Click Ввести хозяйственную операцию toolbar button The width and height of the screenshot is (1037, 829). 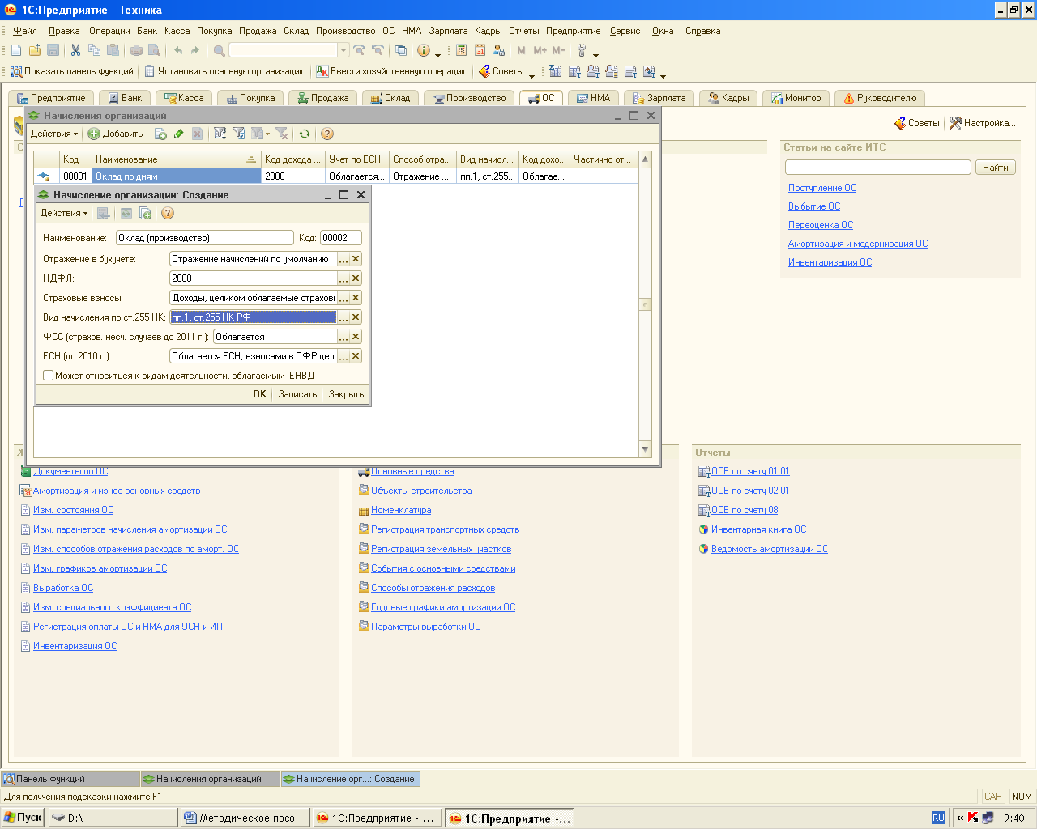pyautogui.click(x=392, y=71)
